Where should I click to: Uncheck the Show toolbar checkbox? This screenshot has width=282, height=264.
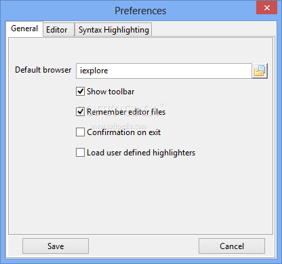point(80,92)
